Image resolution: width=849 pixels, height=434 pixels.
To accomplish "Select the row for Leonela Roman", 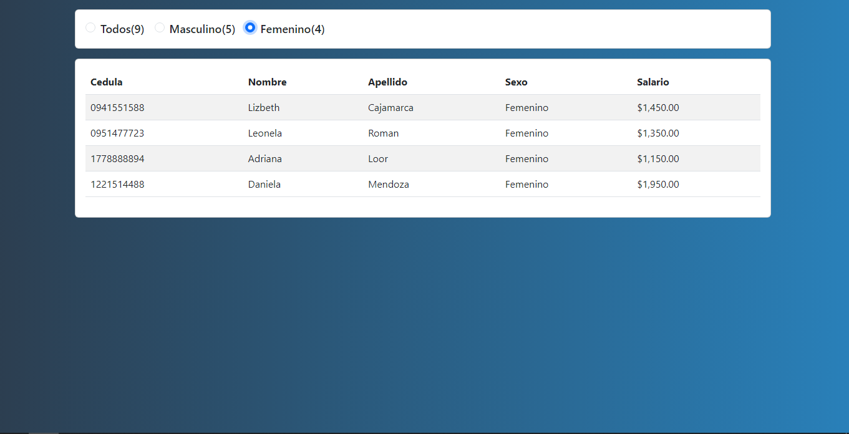I will pyautogui.click(x=423, y=133).
